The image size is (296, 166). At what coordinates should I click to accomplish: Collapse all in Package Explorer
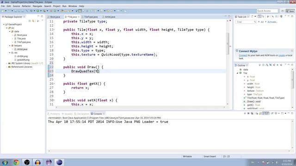(x=30, y=21)
